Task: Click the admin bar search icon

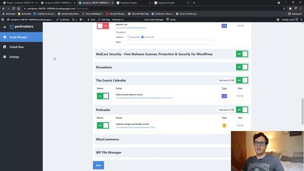Action: (302, 19)
